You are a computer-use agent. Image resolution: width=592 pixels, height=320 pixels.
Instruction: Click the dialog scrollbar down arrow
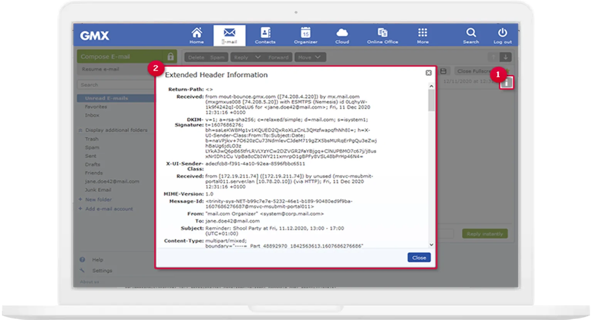coord(431,244)
